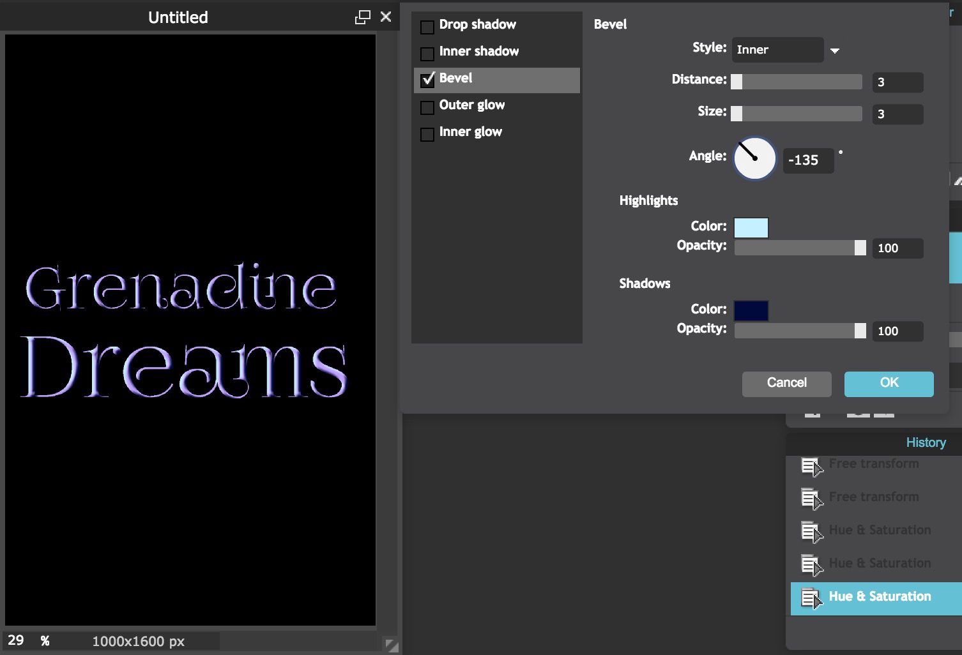Click the canvas resize corner handle

tap(392, 645)
